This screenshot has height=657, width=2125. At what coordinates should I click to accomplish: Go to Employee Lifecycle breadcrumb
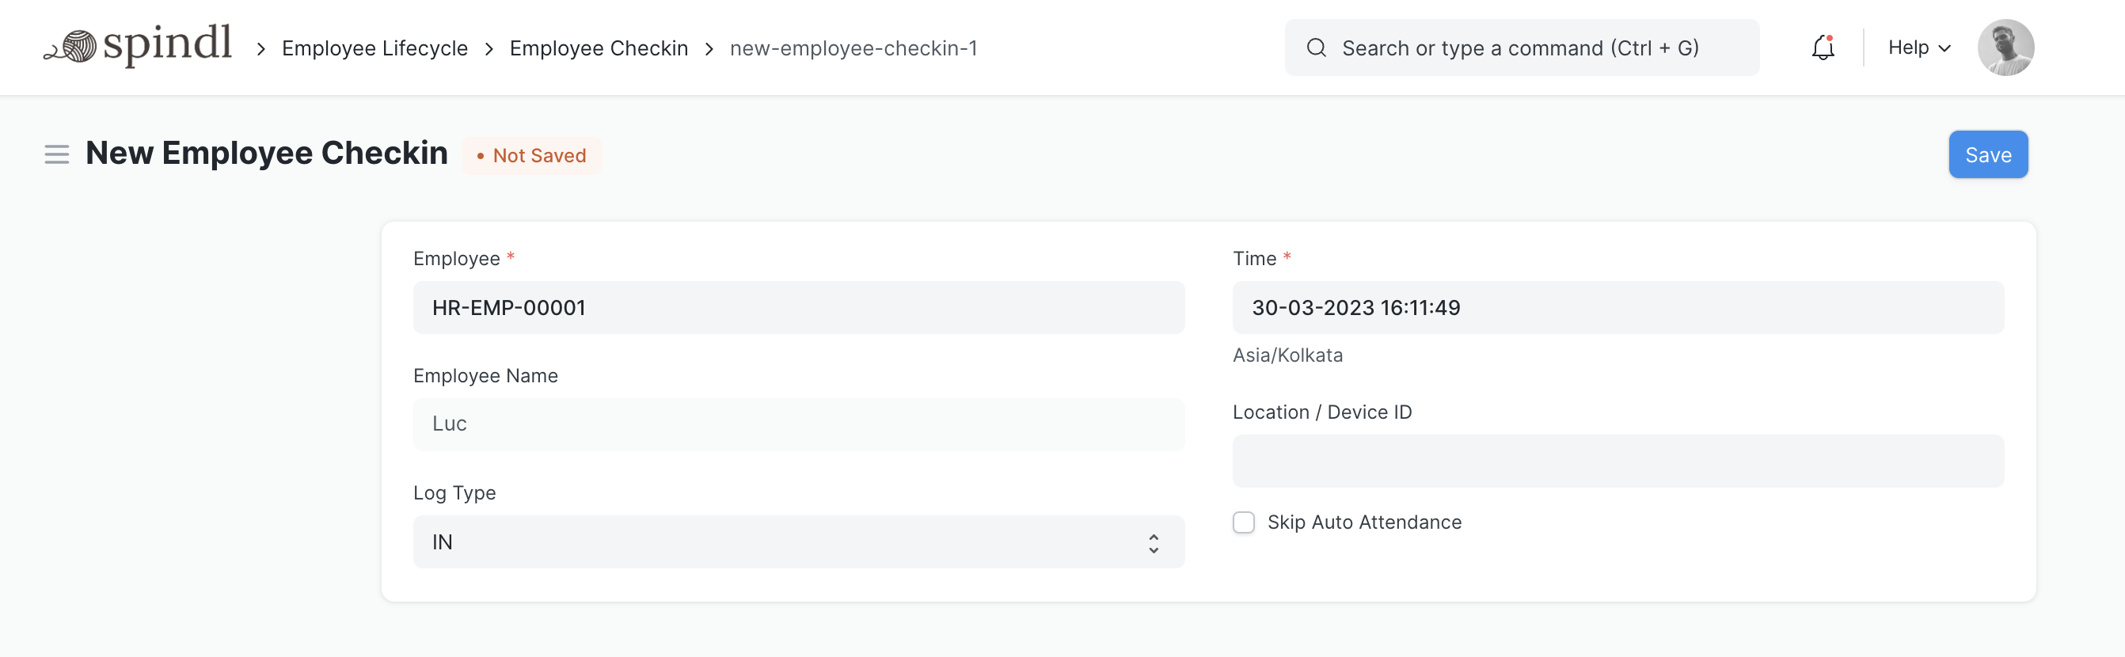[x=374, y=48]
